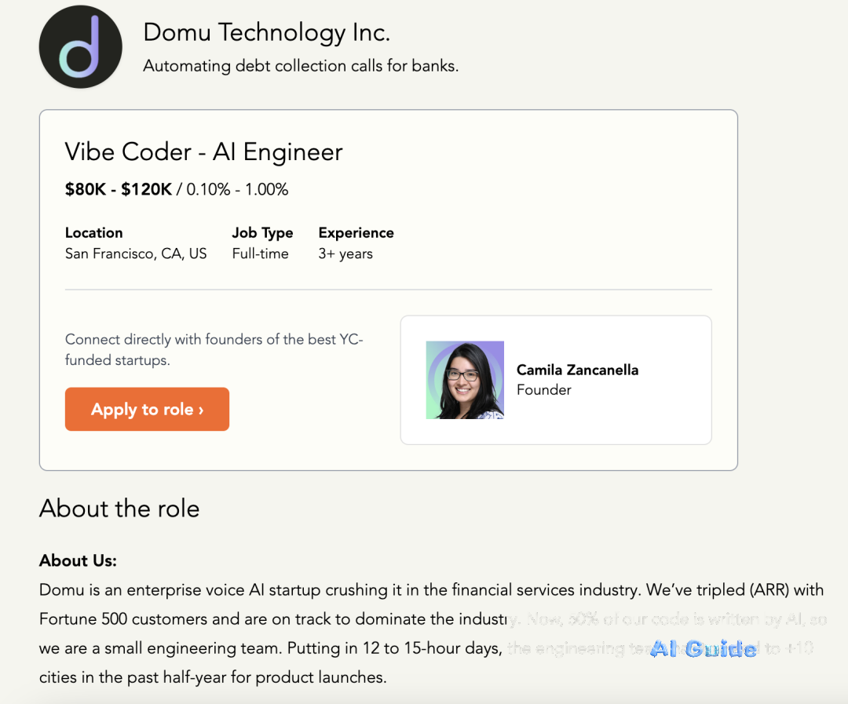Click the Location label
848x704 pixels.
pos(93,233)
